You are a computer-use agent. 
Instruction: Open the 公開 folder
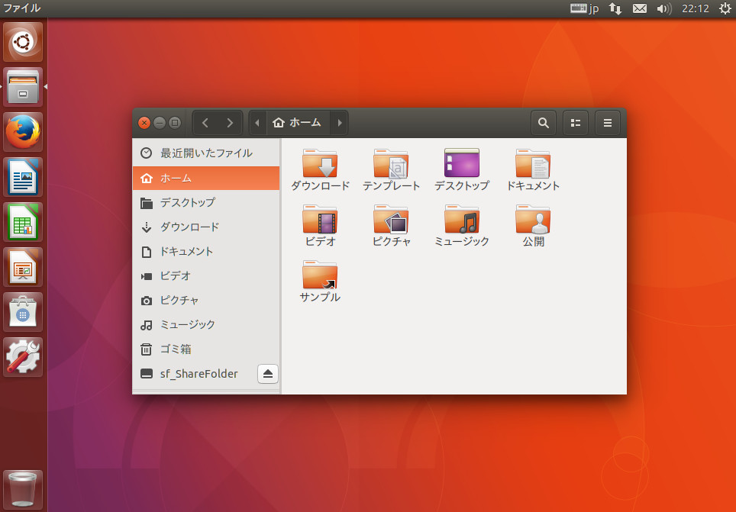click(533, 220)
